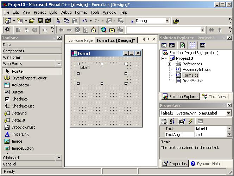Open the Win Forms toolbox section
Image resolution: width=234 pixels, height=176 pixels.
(x=32, y=57)
